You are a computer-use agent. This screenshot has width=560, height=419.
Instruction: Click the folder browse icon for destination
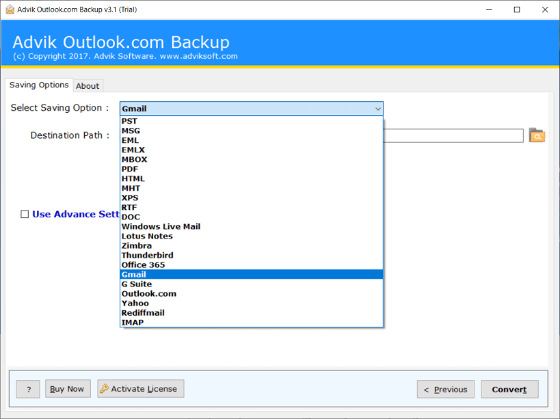(x=537, y=135)
